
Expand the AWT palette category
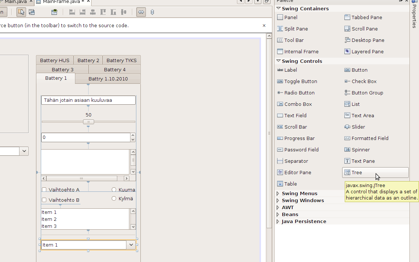[x=278, y=208]
